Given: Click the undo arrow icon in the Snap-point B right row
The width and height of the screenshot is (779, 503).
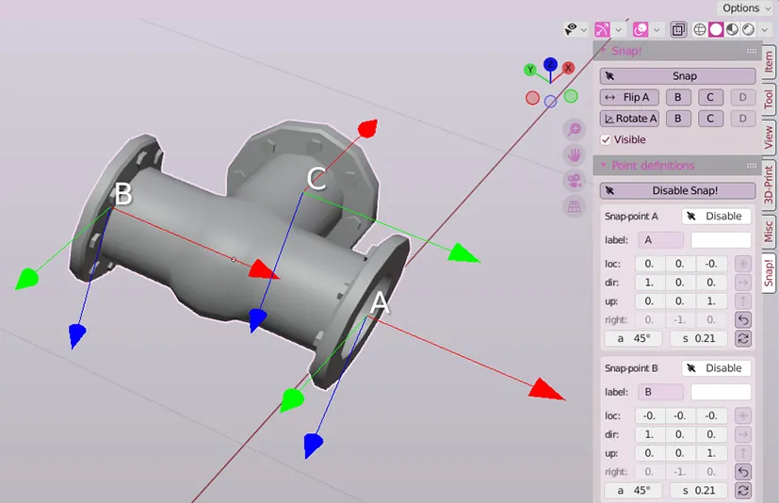Looking at the screenshot, I should (743, 472).
